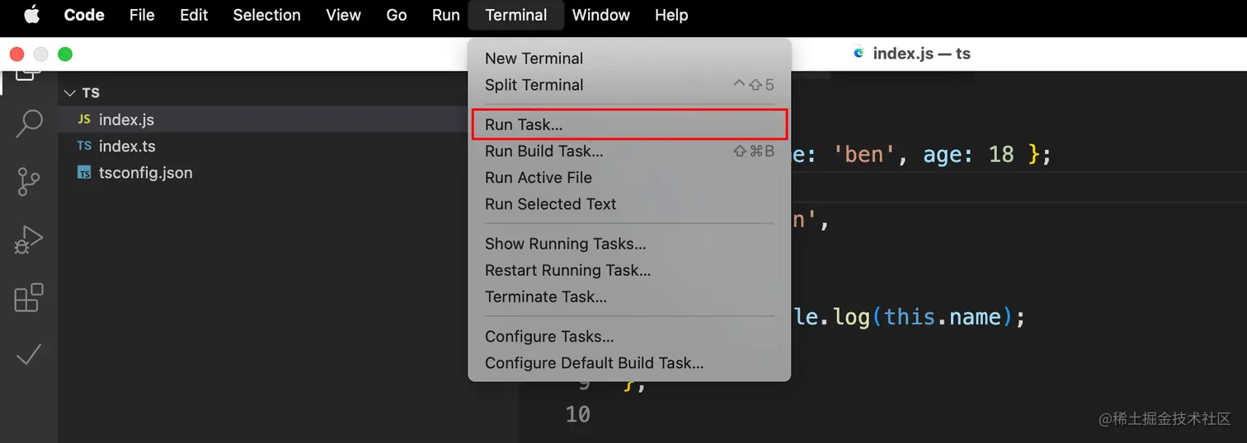This screenshot has width=1247, height=443.
Task: Collapse the TS folder chevron
Action: (70, 93)
